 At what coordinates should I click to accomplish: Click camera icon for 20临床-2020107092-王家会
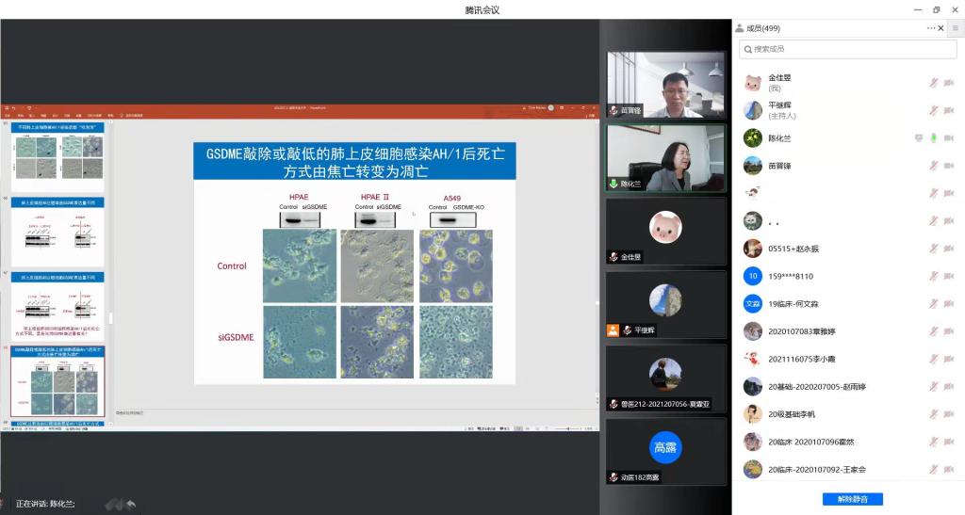(x=951, y=469)
